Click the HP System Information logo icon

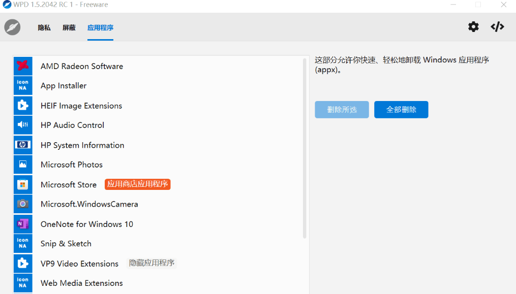click(x=23, y=145)
